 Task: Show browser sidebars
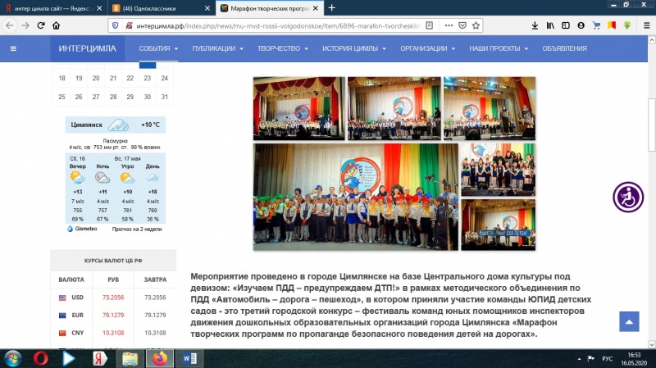point(566,25)
